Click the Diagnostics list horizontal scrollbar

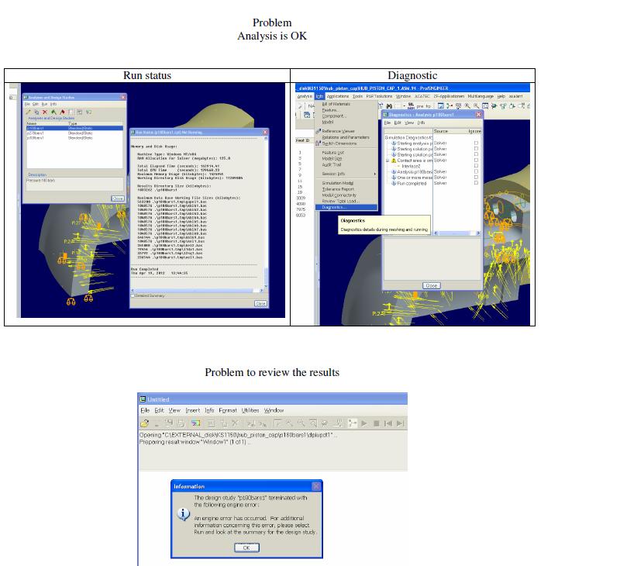[x=456, y=233]
